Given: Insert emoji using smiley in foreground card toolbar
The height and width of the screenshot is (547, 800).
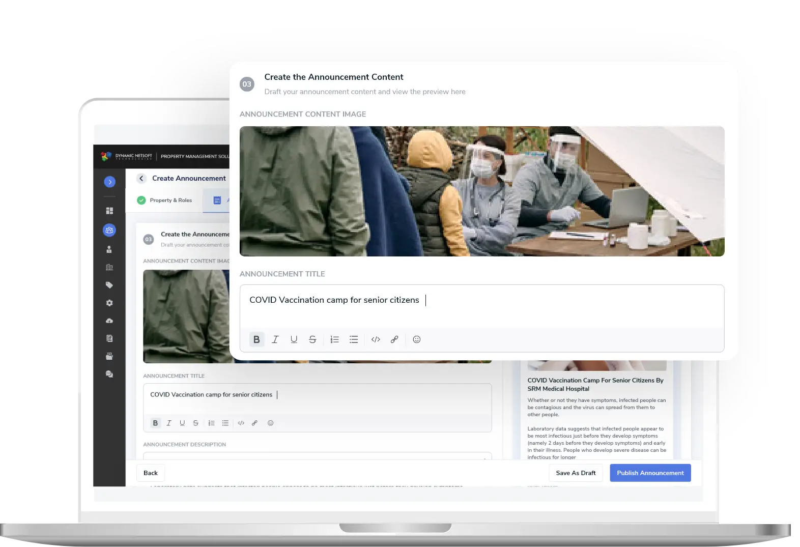Looking at the screenshot, I should pos(416,339).
